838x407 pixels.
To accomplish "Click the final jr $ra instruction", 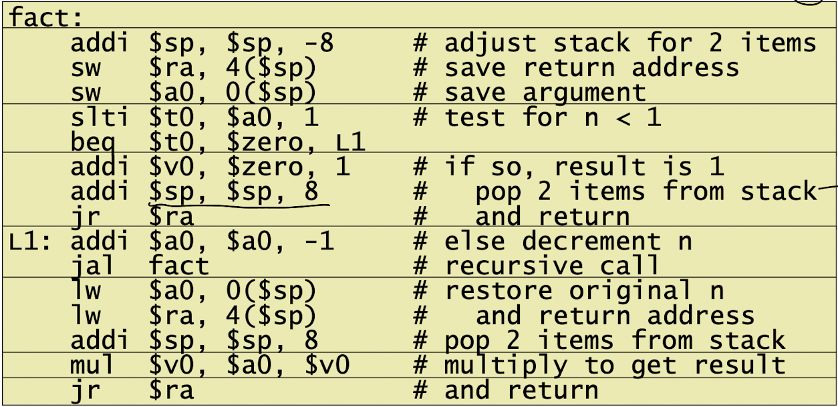I will tap(133, 390).
